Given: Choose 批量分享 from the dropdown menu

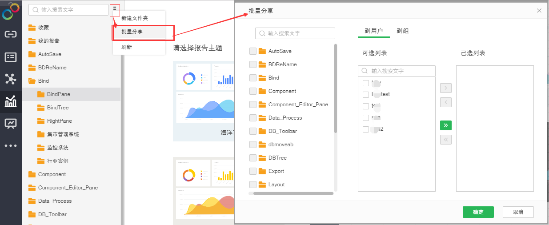Looking at the screenshot, I should pyautogui.click(x=132, y=32).
